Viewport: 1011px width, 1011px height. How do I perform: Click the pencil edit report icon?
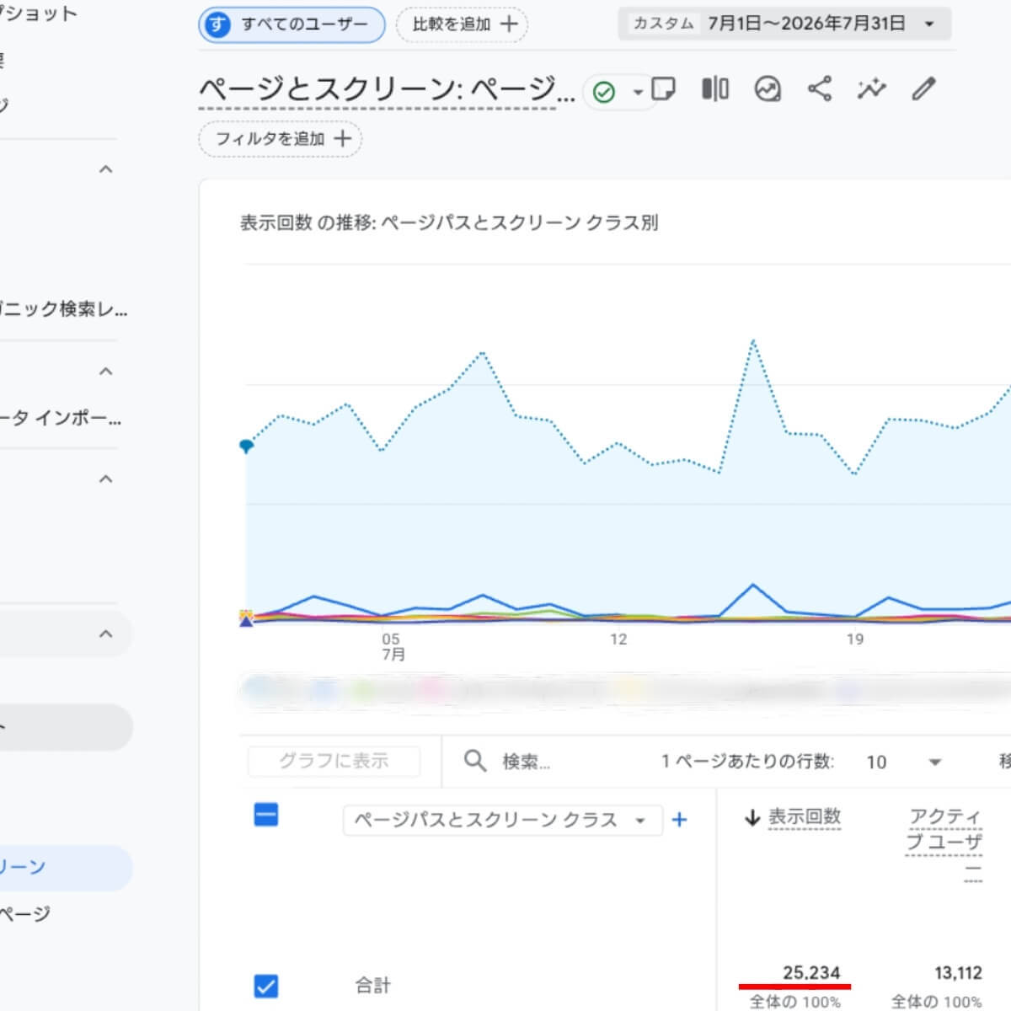pos(924,88)
